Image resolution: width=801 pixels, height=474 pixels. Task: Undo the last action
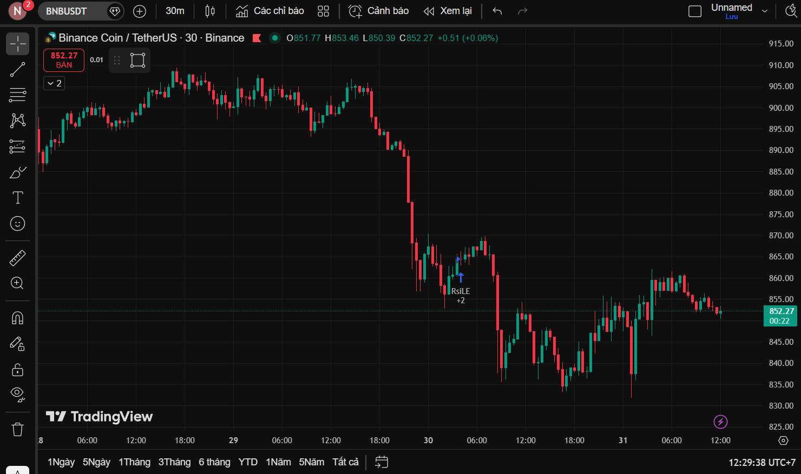pyautogui.click(x=497, y=11)
